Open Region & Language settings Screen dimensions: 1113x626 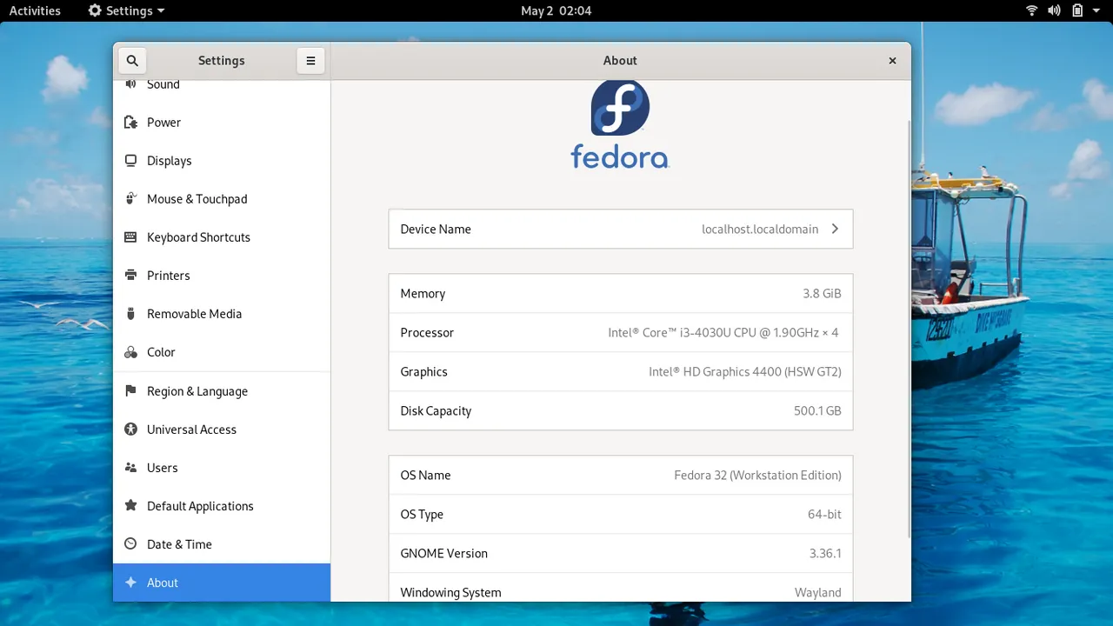tap(222, 391)
